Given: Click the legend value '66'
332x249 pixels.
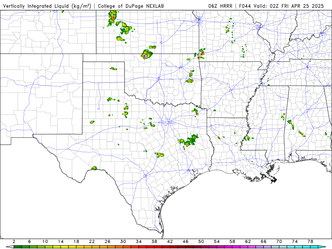Looking at the screenshot, I should click(x=264, y=242).
